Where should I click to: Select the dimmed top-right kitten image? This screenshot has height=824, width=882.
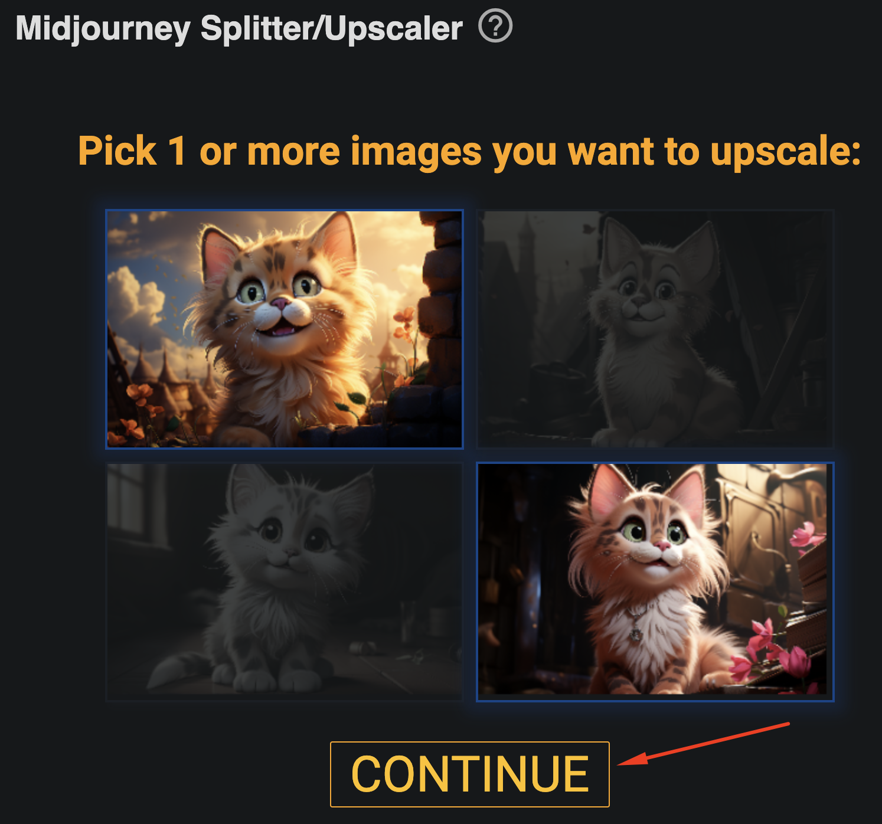(655, 329)
